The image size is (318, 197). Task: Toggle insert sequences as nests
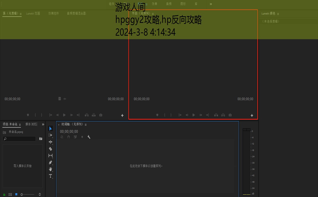pyautogui.click(x=62, y=137)
